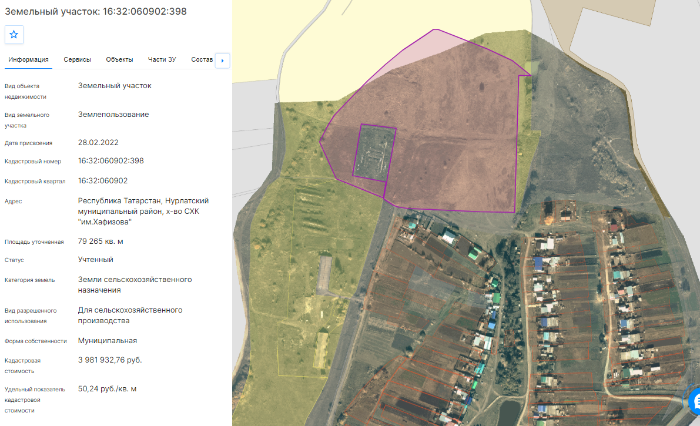This screenshot has width=700, height=426.
Task: Select the small inner rectangular parcel outlined in purple
Action: (x=374, y=153)
